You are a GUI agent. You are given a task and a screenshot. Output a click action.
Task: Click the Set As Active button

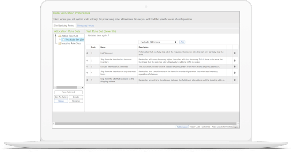[61, 97]
